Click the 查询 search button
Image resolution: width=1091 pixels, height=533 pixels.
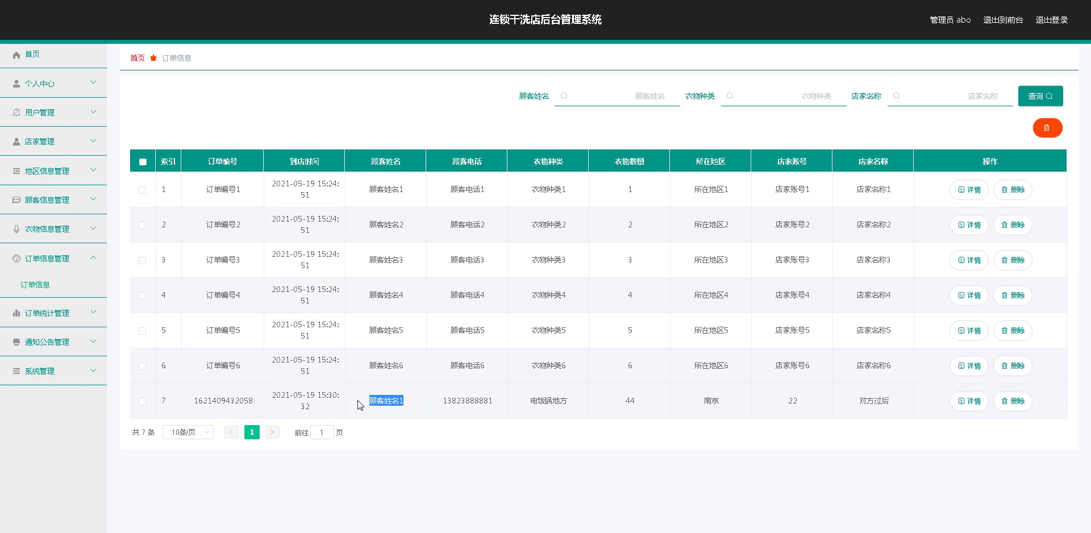click(x=1040, y=96)
